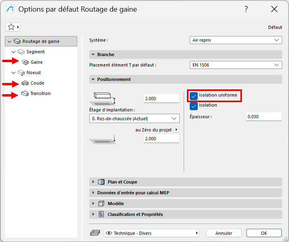Image resolution: width=289 pixels, height=242 pixels.
Task: Click the question mark help icon
Action: click(x=246, y=9)
